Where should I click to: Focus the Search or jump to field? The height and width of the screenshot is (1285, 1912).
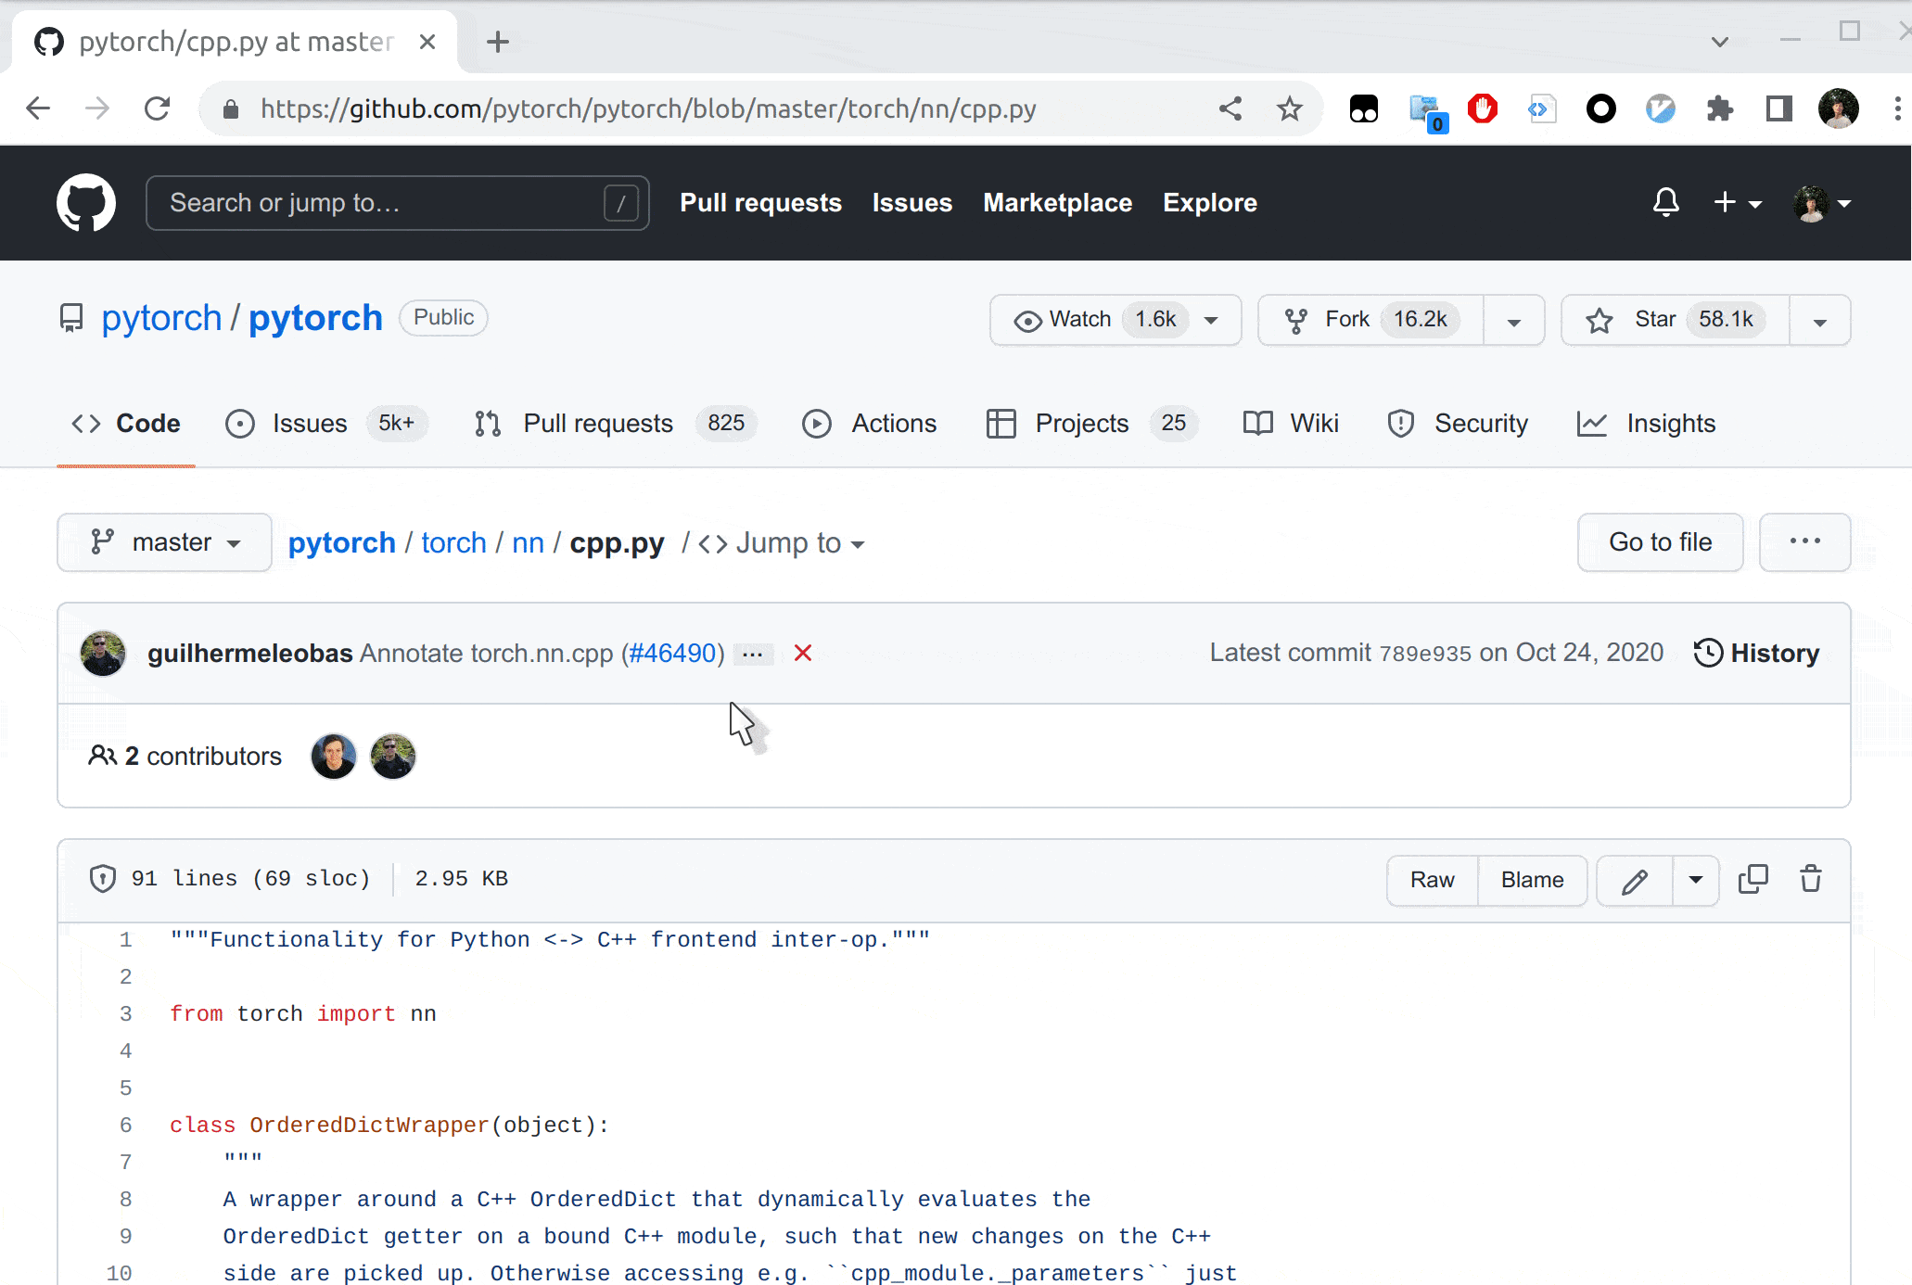coord(397,203)
